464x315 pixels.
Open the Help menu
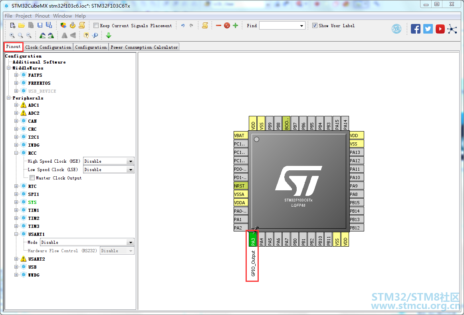pyautogui.click(x=80, y=16)
